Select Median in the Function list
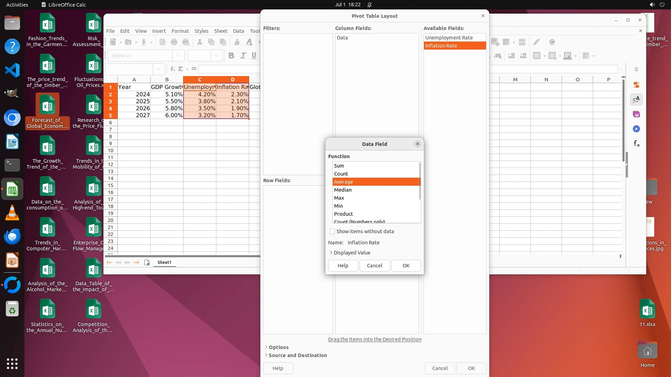 point(343,190)
